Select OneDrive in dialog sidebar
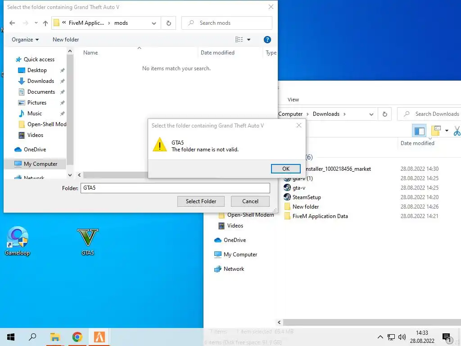Viewport: 461px width, 346px height. (35, 150)
